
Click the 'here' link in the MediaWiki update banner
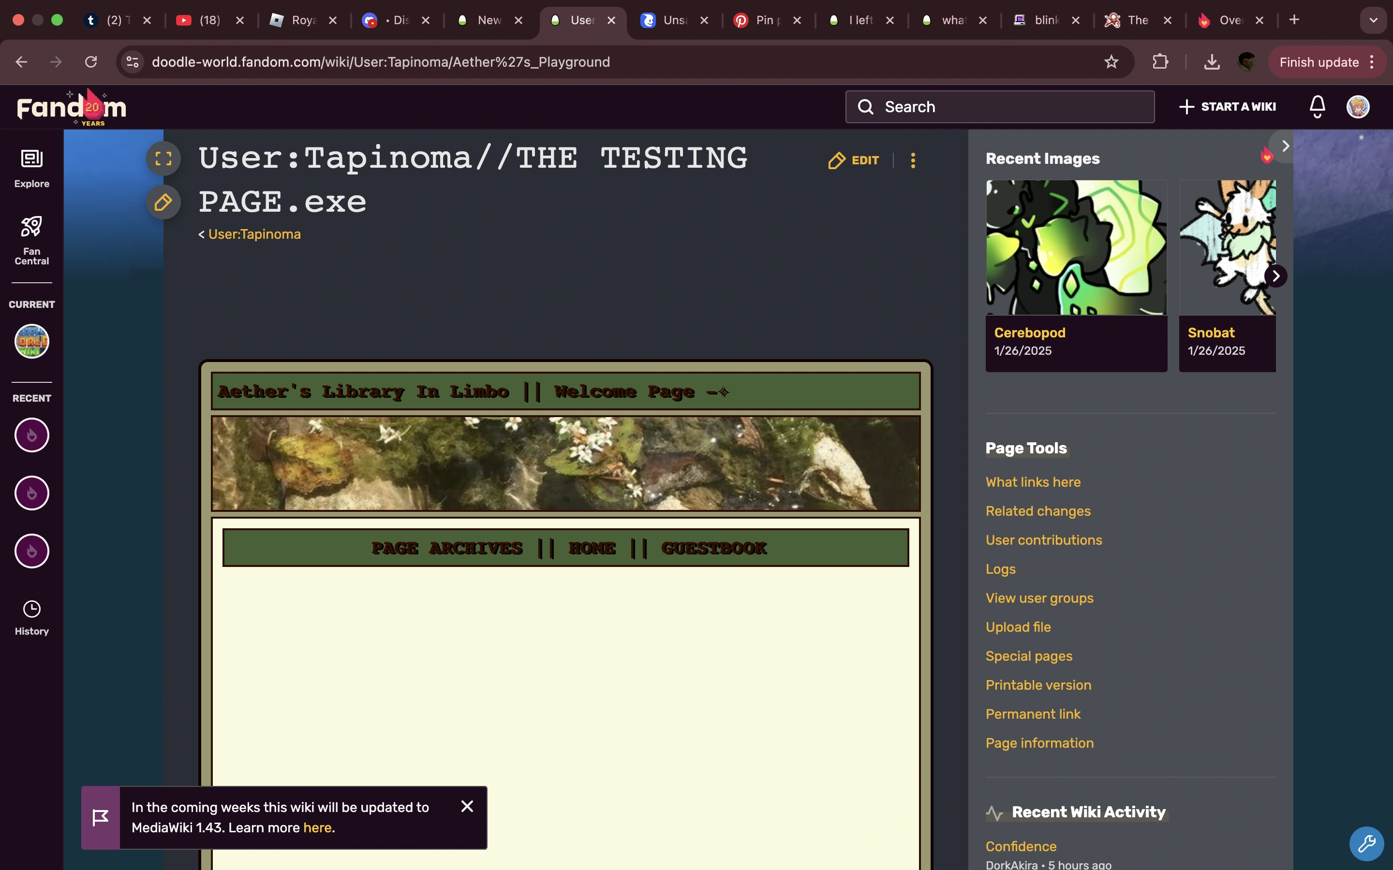(x=317, y=827)
